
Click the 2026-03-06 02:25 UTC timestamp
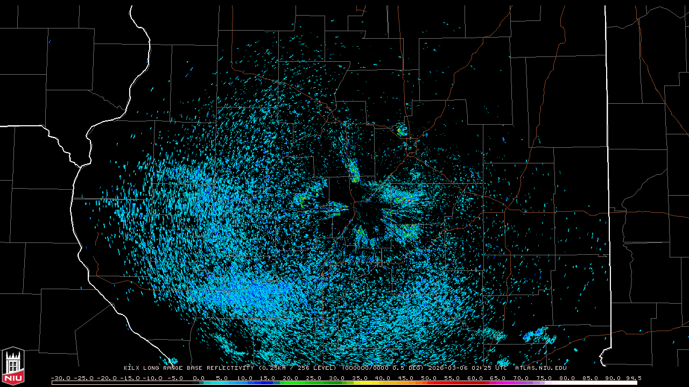pos(467,368)
